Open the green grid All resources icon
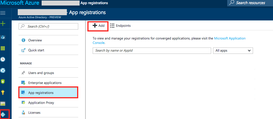 point(3,48)
